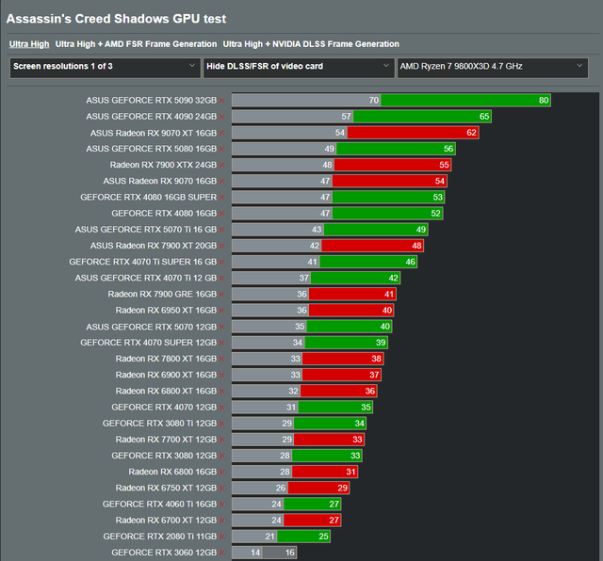This screenshot has height=561, width=603.
Task: Open the Screen resolutions 1 of 3 dropdown
Action: coord(105,68)
